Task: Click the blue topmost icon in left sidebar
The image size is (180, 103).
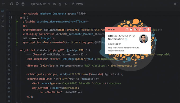Action: (x=3, y=11)
